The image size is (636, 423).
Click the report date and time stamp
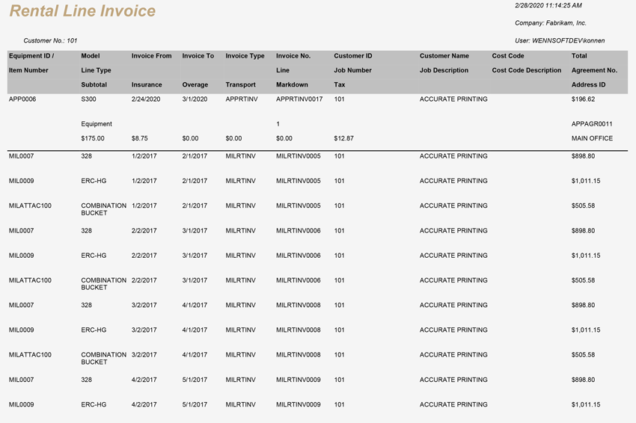tap(548, 5)
